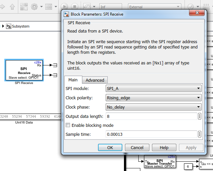Image resolution: width=213 pixels, height=171 pixels.
Task: Open options button beside Output data length
Action: tap(200, 116)
